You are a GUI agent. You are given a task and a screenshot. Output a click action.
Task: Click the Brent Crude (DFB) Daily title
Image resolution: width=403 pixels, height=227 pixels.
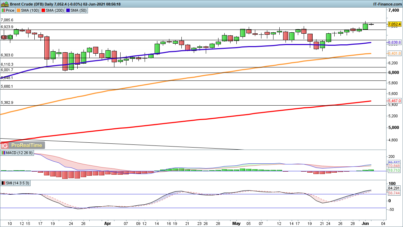coord(34,4)
